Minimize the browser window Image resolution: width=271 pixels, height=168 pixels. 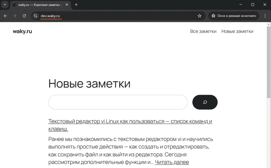pyautogui.click(x=241, y=4)
